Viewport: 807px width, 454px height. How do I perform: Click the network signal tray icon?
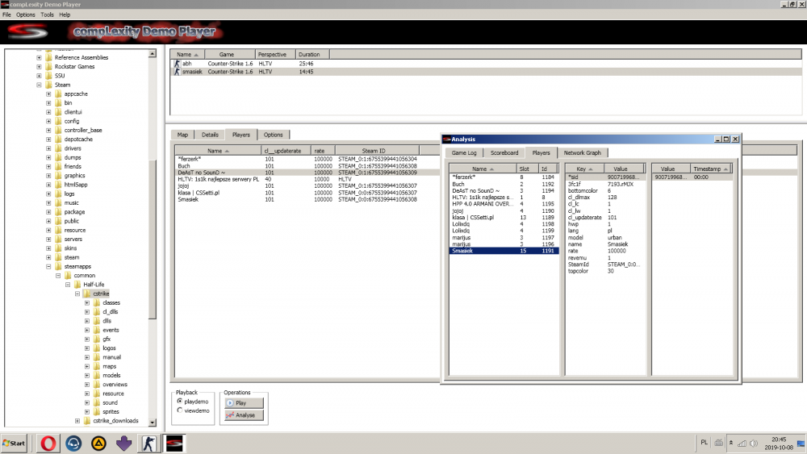point(742,444)
